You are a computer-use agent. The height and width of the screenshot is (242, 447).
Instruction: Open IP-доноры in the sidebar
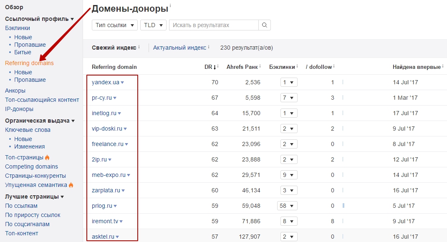[x=19, y=109]
